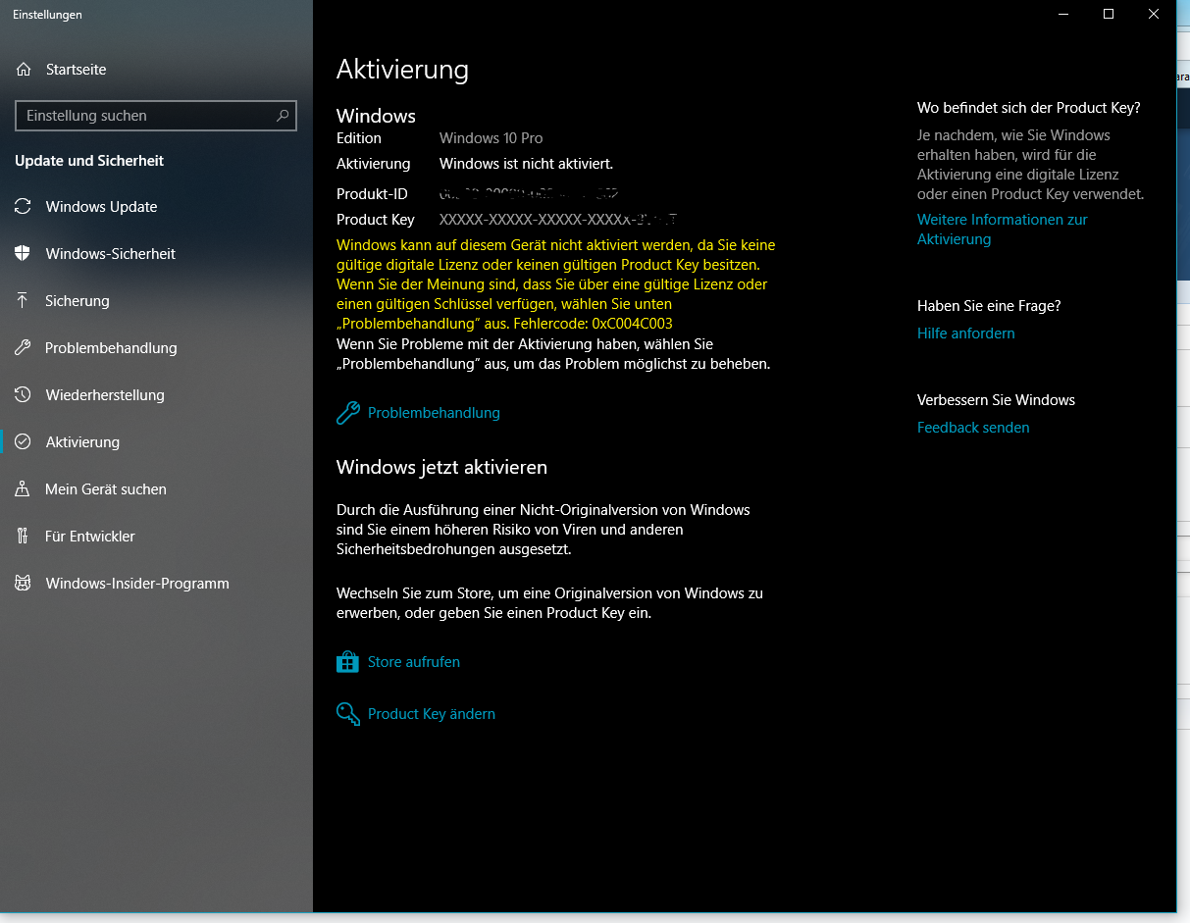Click 'Windows ist nicht aktiviert.' status text

[x=526, y=164]
